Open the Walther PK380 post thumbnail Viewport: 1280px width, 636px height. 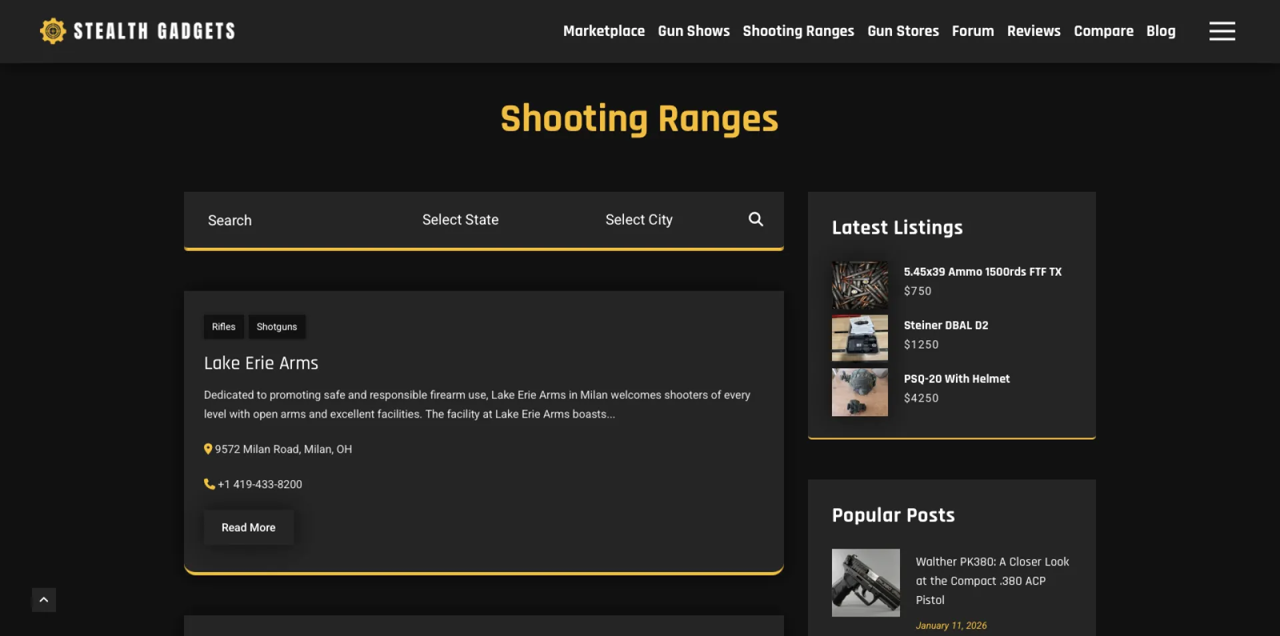click(865, 582)
